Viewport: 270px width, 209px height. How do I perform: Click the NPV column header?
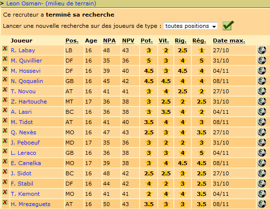click(x=128, y=41)
